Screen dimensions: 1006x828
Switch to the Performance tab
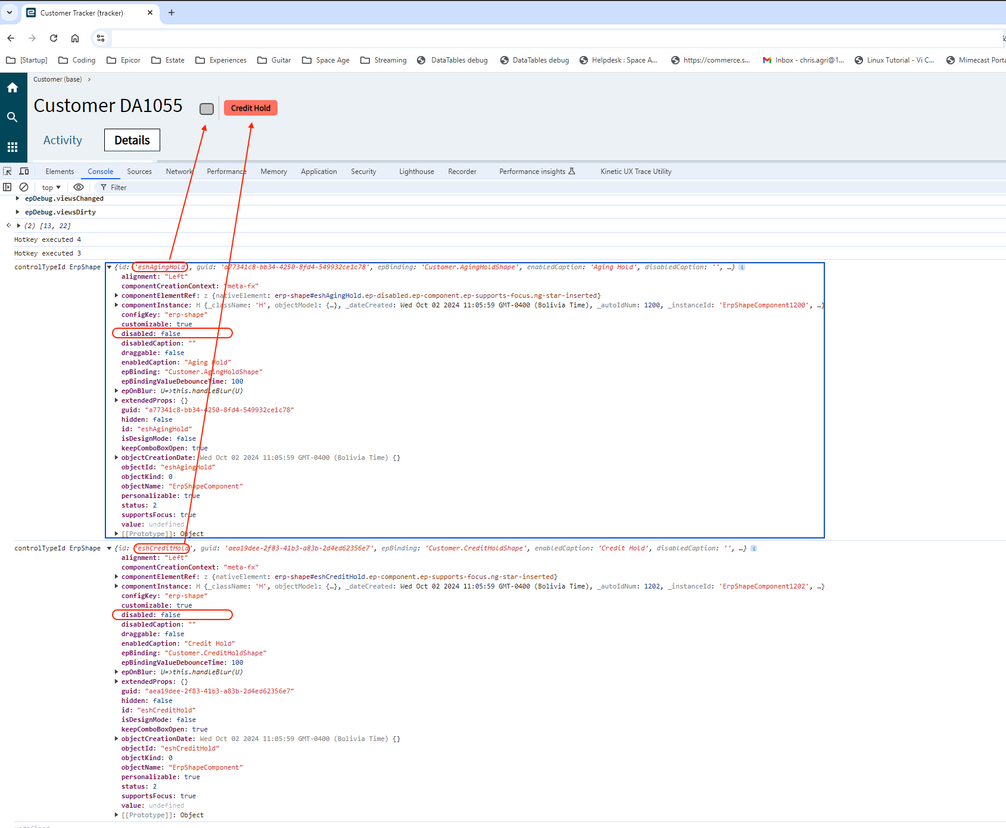click(226, 172)
